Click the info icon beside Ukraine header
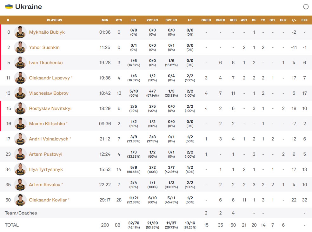The image size is (312, 232). coord(306,7)
